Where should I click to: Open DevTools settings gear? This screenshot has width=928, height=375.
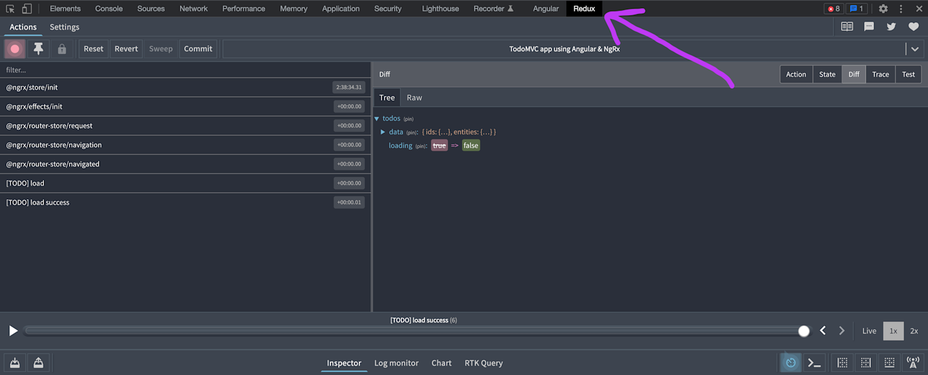883,9
